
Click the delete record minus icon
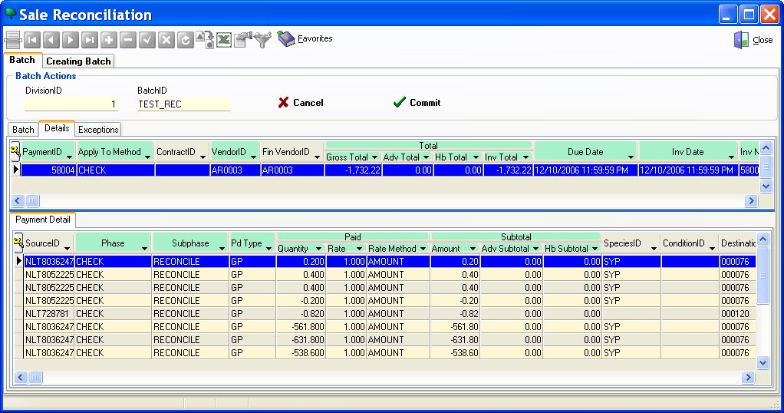pos(128,40)
